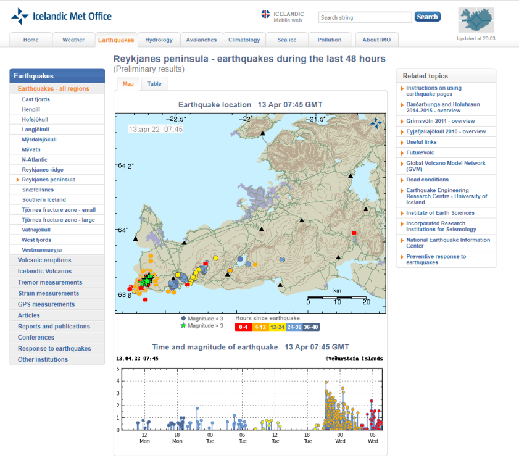Click the Icelandic flag language icon
The height and width of the screenshot is (463, 519).
(265, 14)
